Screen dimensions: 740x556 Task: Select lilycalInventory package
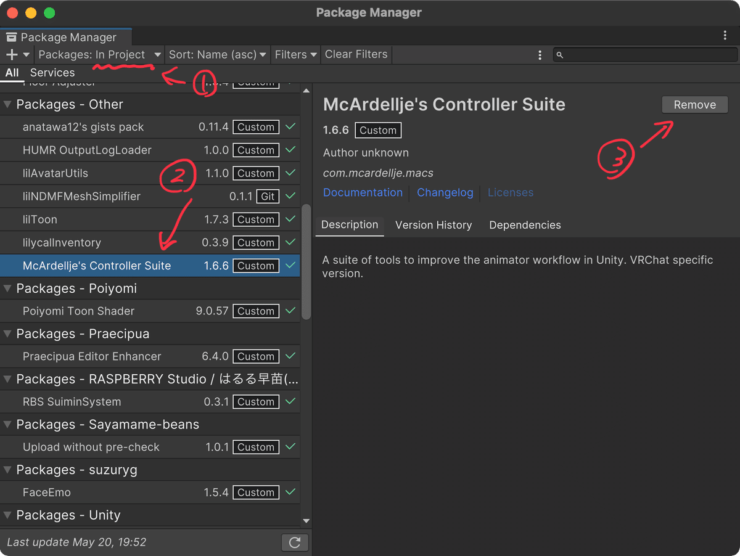point(150,242)
